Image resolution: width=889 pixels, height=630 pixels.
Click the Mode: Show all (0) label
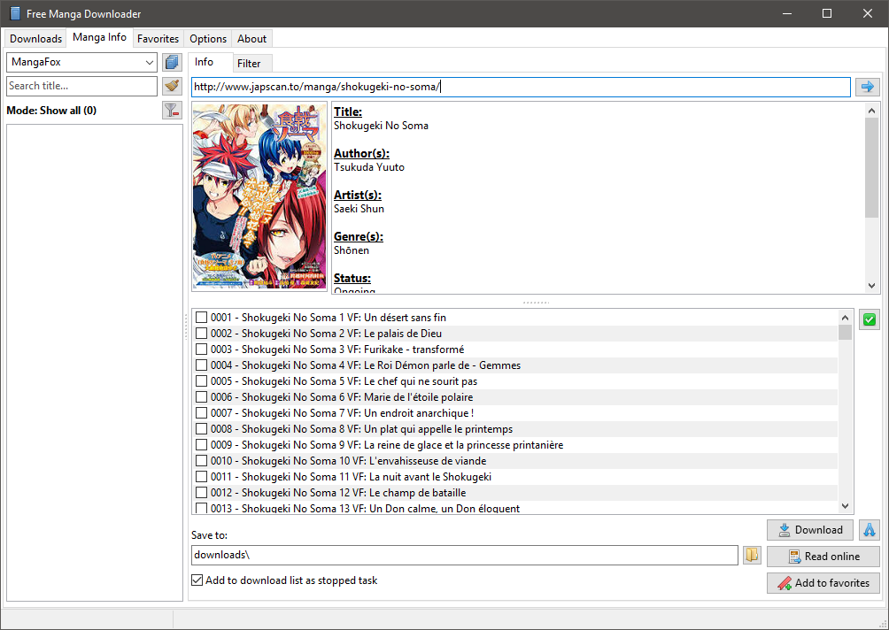pos(51,111)
